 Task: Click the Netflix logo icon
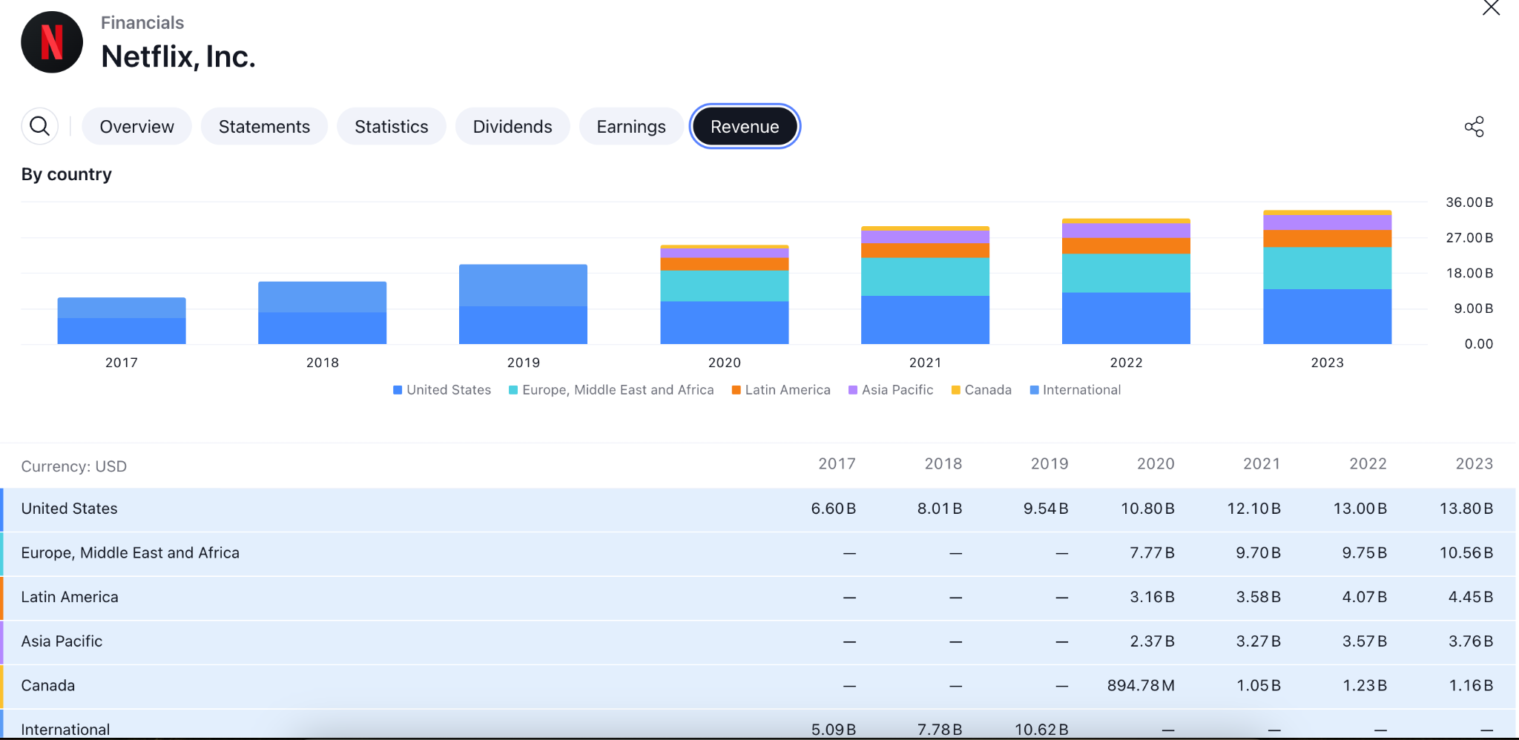52,42
